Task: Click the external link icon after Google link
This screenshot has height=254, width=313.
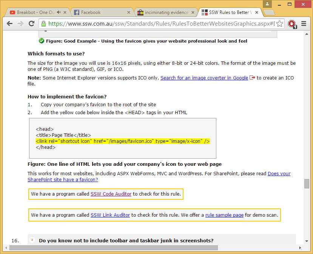Action: [x=252, y=78]
